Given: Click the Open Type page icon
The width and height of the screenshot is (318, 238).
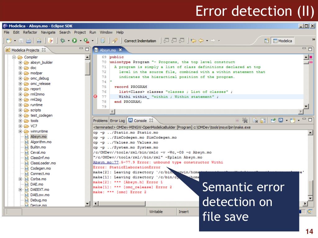Looking at the screenshot, I should tap(102, 41).
